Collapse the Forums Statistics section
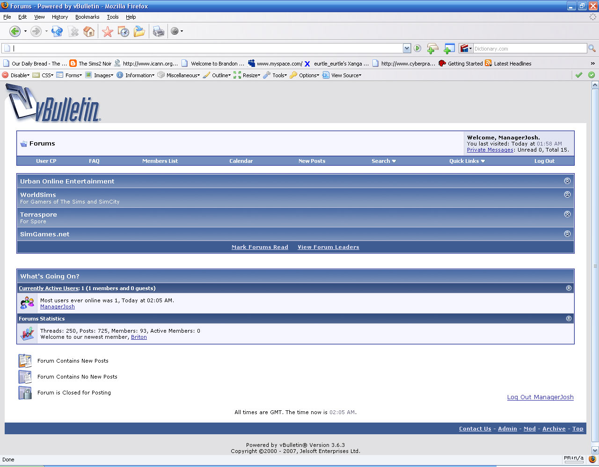Viewport: 599px width, 467px height. (x=569, y=319)
